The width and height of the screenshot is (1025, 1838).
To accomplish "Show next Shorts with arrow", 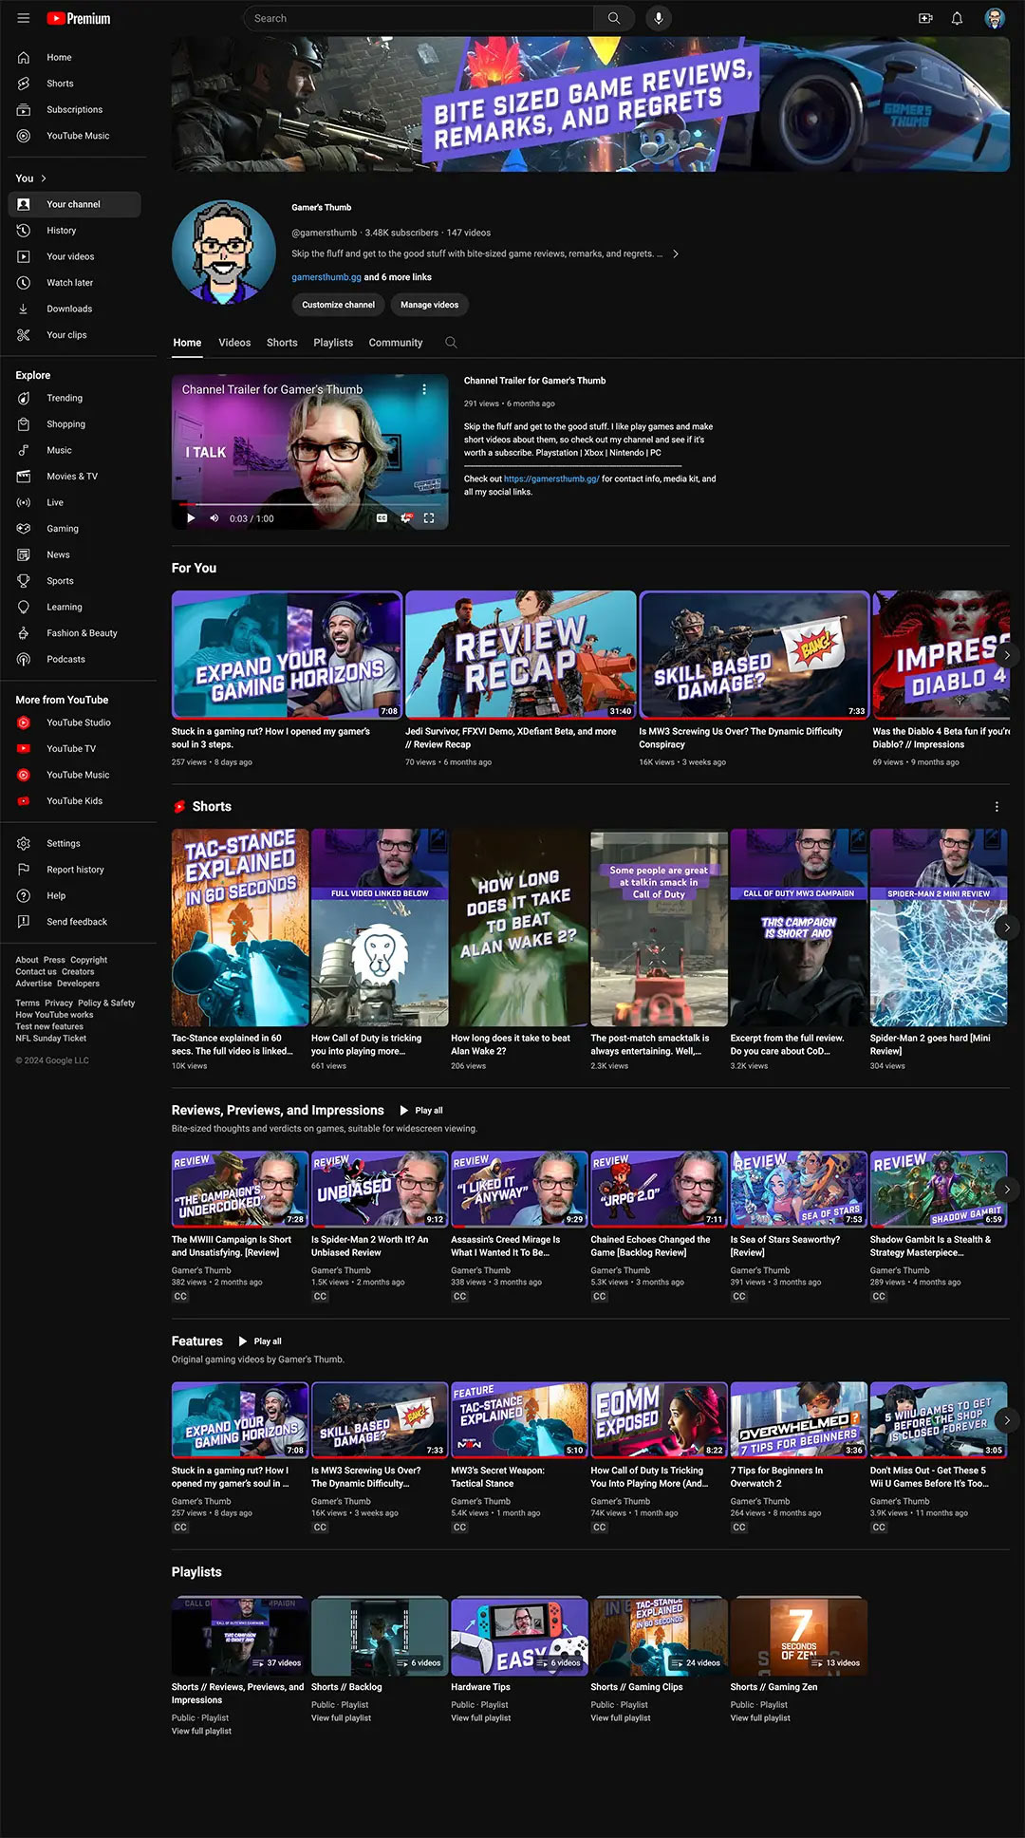I will click(1007, 928).
